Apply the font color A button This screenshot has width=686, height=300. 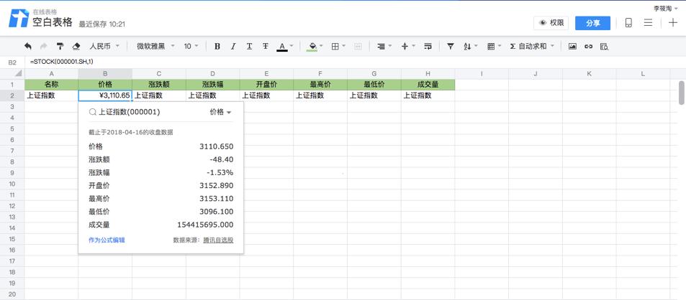coord(282,47)
